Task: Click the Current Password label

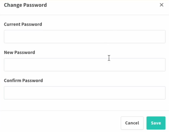Action: point(23,24)
